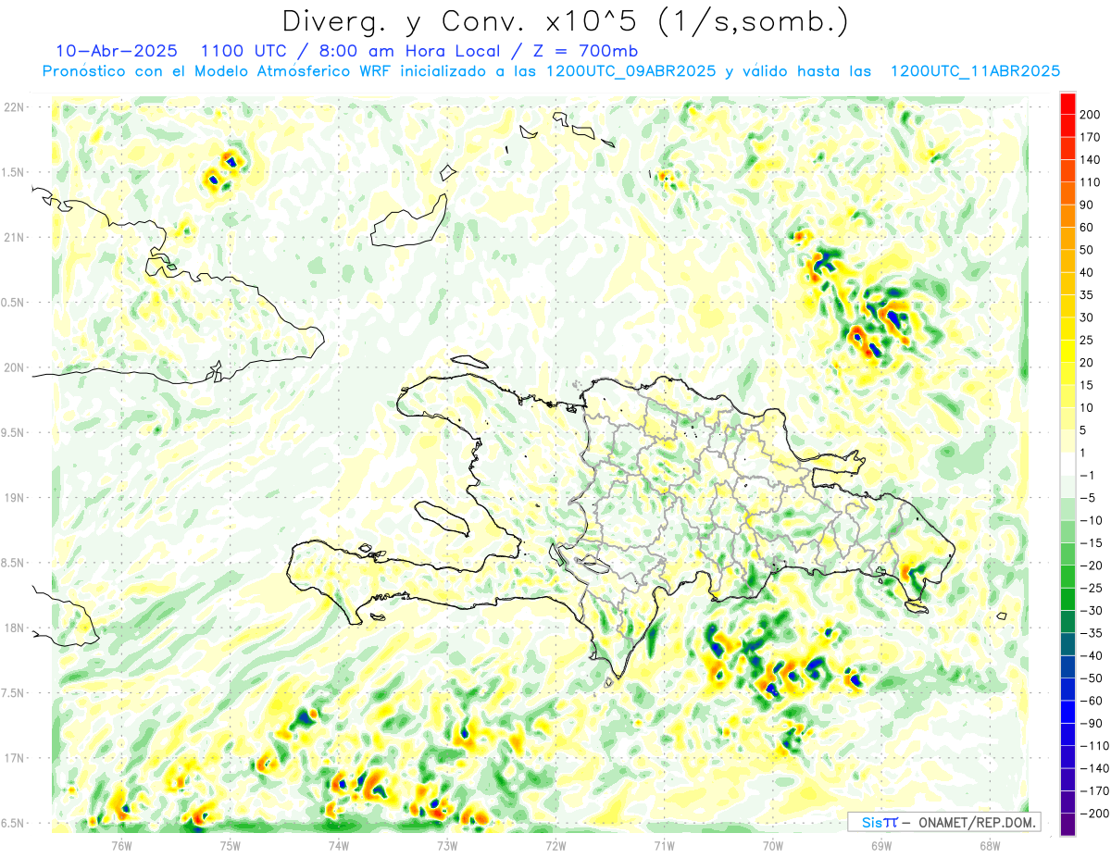The image size is (1111, 858).
Task: Click the '18N' latitude label
Action: pyautogui.click(x=13, y=628)
